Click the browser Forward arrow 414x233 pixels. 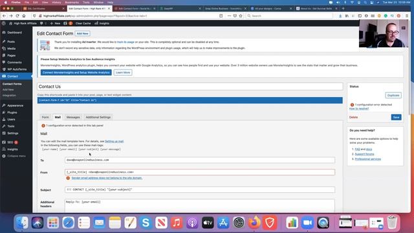(x=11, y=16)
